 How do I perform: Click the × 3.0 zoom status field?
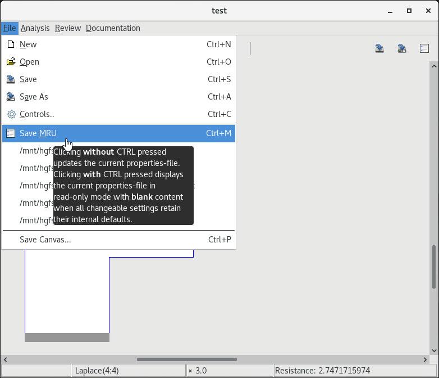tap(229, 371)
